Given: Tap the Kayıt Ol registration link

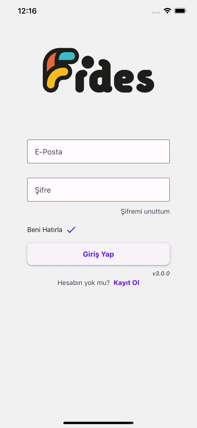Looking at the screenshot, I should point(126,282).
